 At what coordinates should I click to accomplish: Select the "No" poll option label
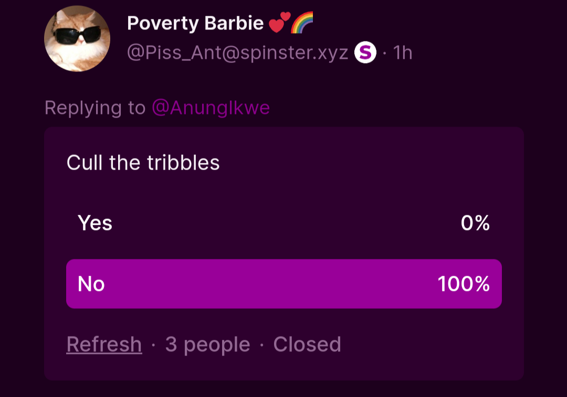pyautogui.click(x=91, y=284)
